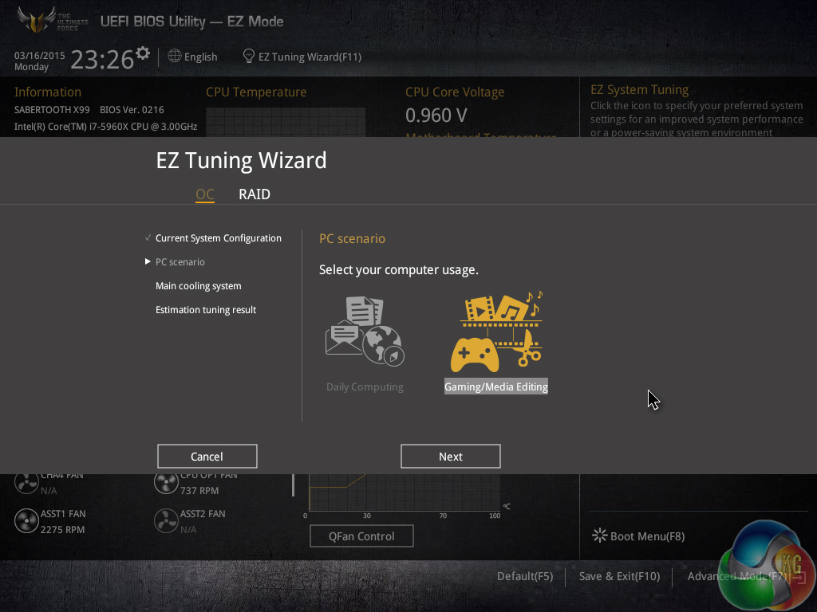The width and height of the screenshot is (817, 612).
Task: Open QFan Control
Action: coord(361,536)
